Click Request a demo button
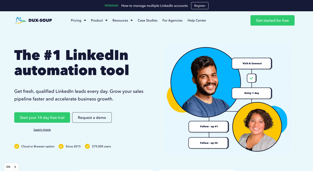The image size is (313, 171). tap(92, 117)
